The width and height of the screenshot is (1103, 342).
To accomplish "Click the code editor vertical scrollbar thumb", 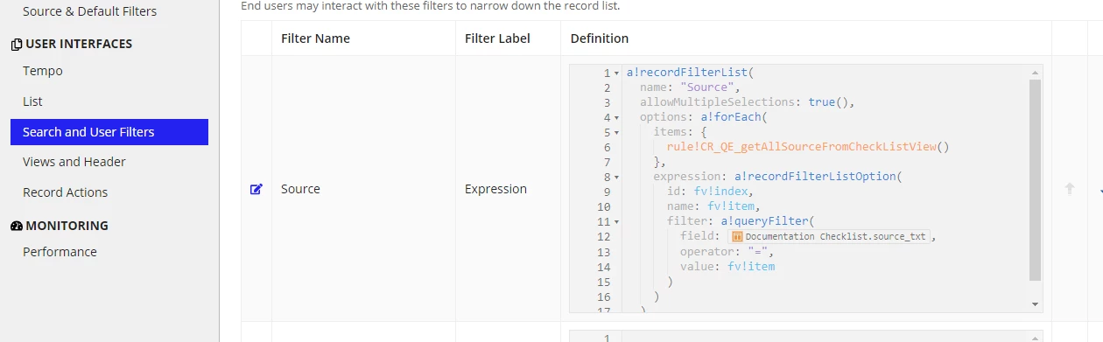I will coord(1036,180).
